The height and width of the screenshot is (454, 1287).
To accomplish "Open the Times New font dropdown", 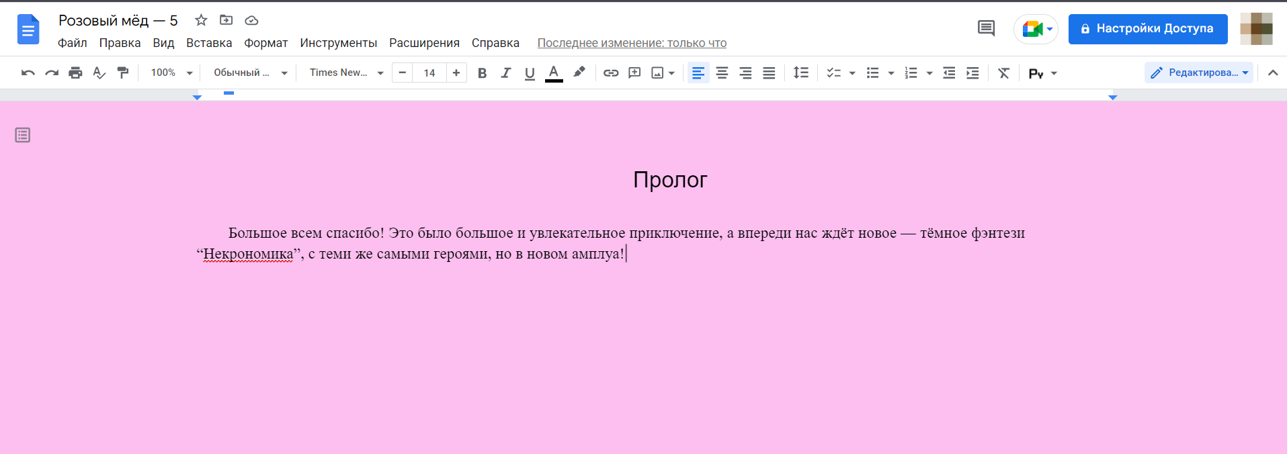I will pos(345,73).
